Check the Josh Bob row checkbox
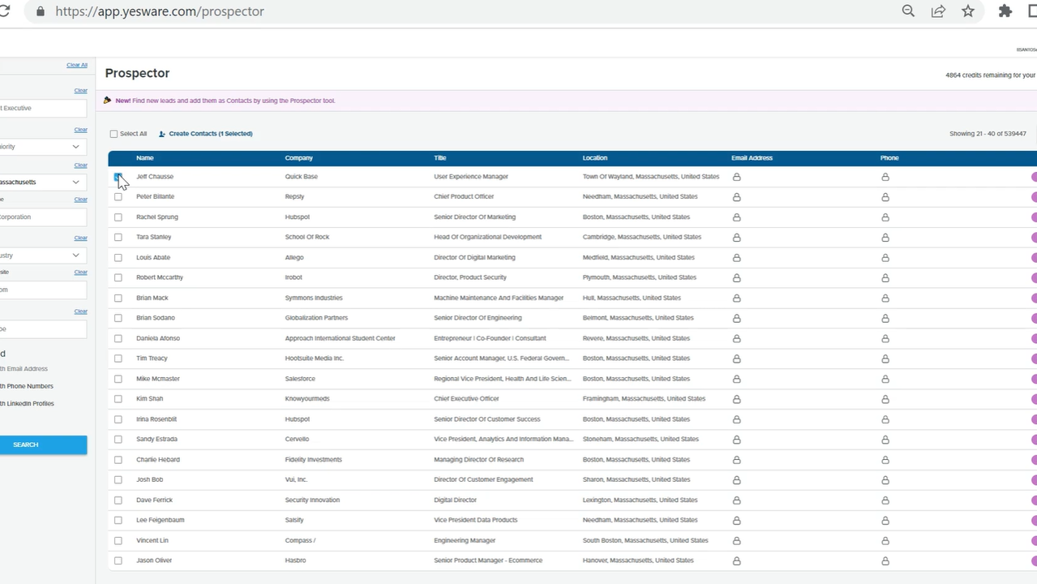The image size is (1037, 584). point(118,479)
